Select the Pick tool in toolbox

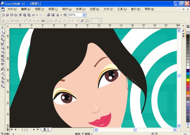(x=3, y=28)
